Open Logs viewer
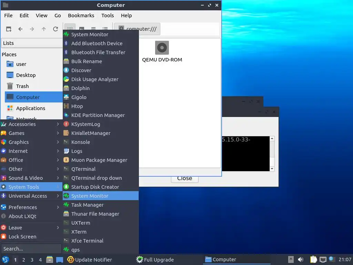The image size is (353, 265). click(101, 151)
